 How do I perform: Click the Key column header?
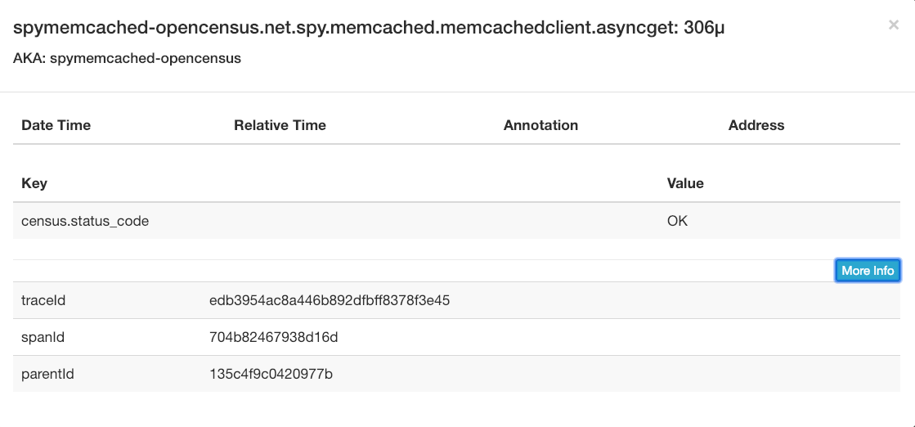(x=34, y=183)
